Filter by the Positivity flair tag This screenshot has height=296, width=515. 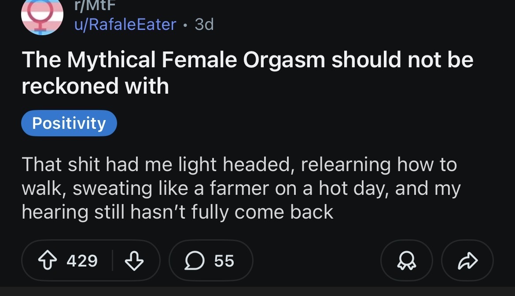click(69, 123)
